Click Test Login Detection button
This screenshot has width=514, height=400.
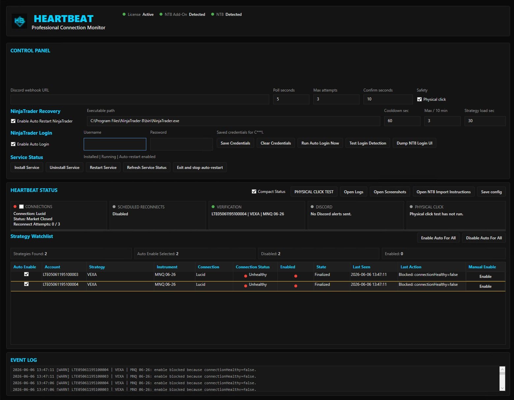coord(368,143)
